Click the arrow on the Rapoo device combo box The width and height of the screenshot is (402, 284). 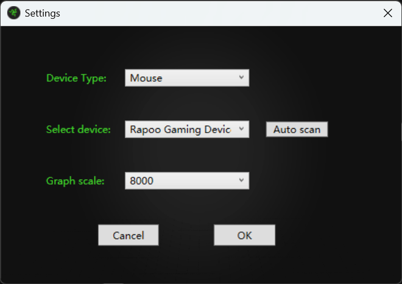coord(241,129)
